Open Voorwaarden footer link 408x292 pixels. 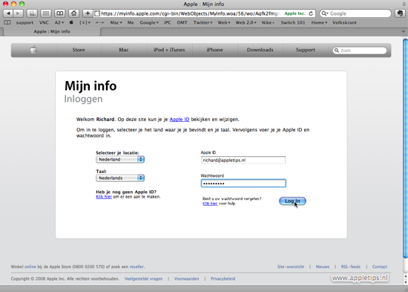[186, 279]
